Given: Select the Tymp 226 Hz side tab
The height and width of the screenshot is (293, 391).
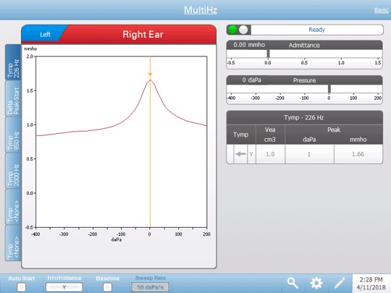Looking at the screenshot, I should (x=13, y=62).
